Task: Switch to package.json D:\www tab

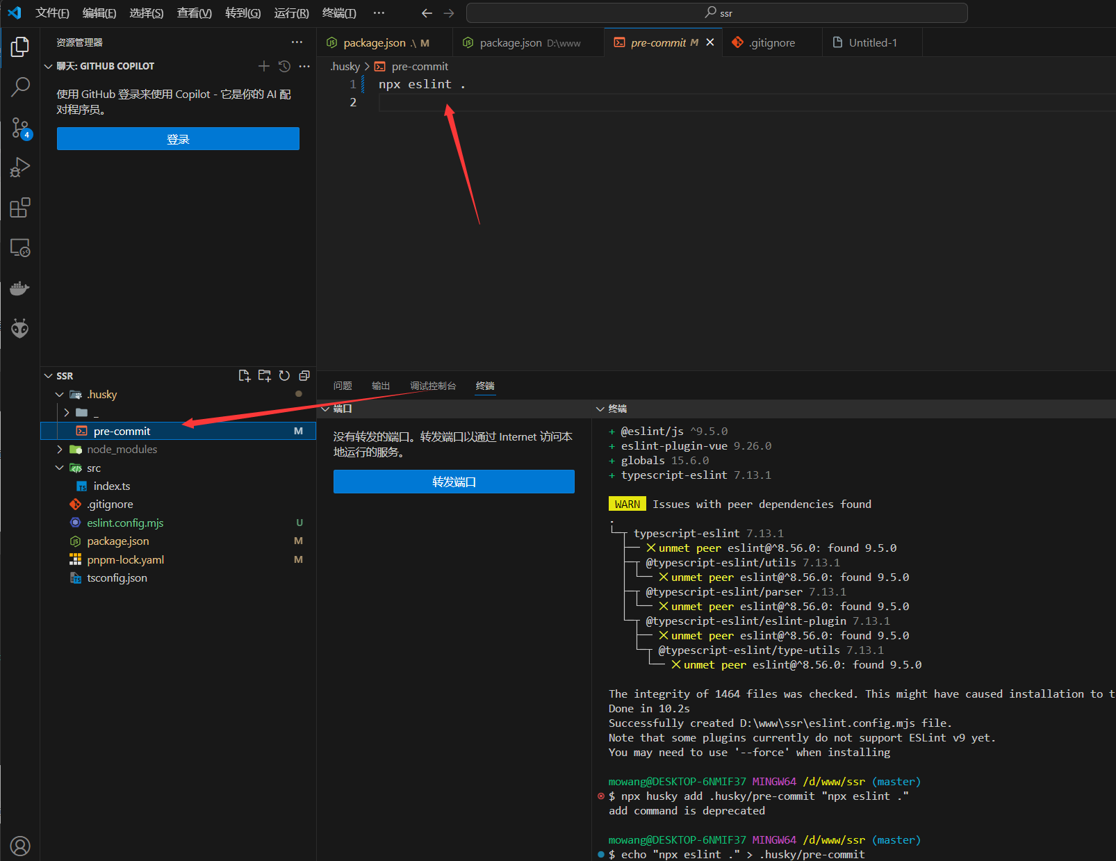Action: [x=528, y=42]
